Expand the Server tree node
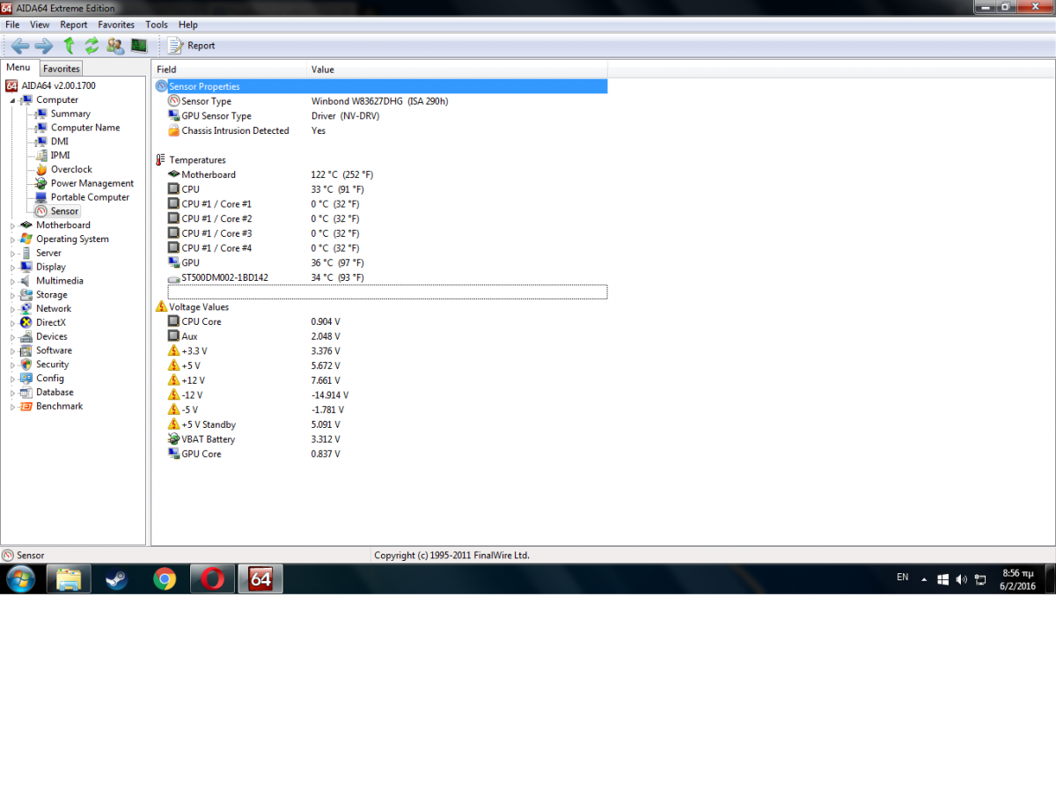The width and height of the screenshot is (1056, 803). (x=12, y=254)
